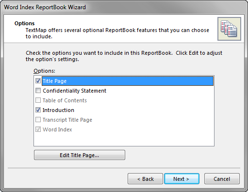Cancel the ReportBook wizard
The height and width of the screenshot is (192, 248).
click(222, 179)
